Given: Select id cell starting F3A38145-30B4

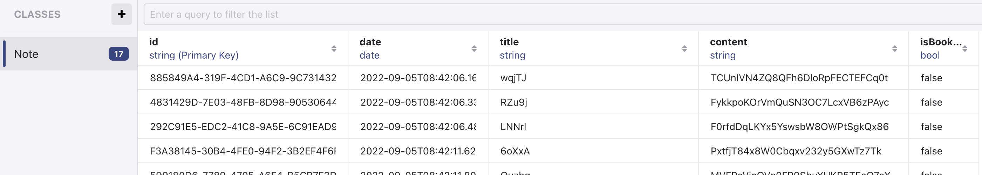Looking at the screenshot, I should pos(243,151).
